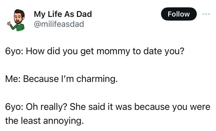Image resolution: width=216 pixels, height=131 pixels.
Task: Follow the My Life As Dad account
Action: [x=179, y=14]
